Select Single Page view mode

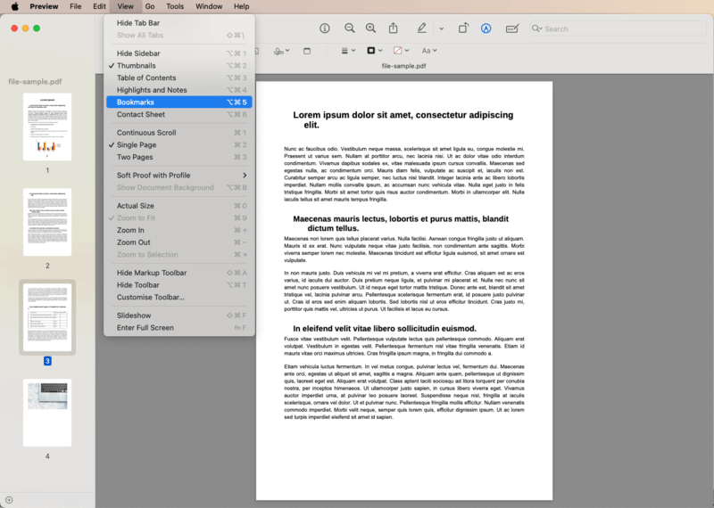(136, 145)
